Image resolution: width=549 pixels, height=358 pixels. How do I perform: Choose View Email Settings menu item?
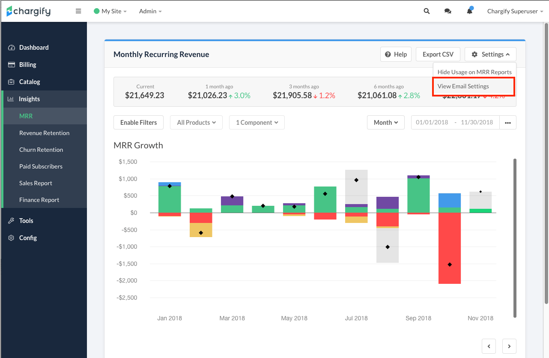pos(463,86)
